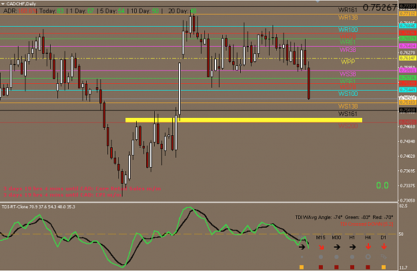Select the H1 timeframe label
The width and height of the screenshot is (417, 271).
352,238
